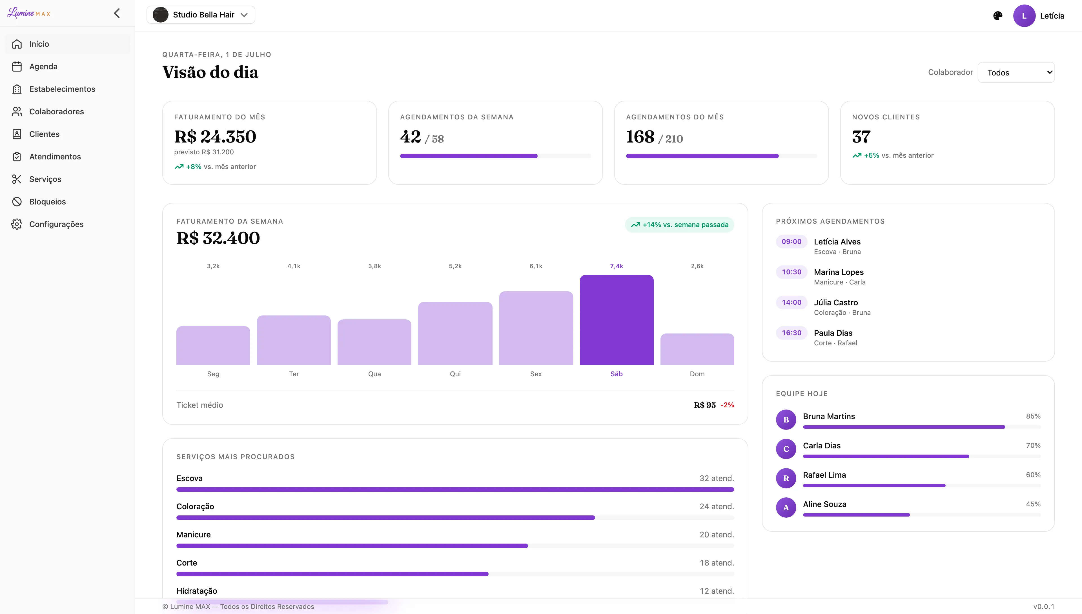Click the Manicure 20 atend. bar
This screenshot has width=1082, height=614.
tap(455, 546)
